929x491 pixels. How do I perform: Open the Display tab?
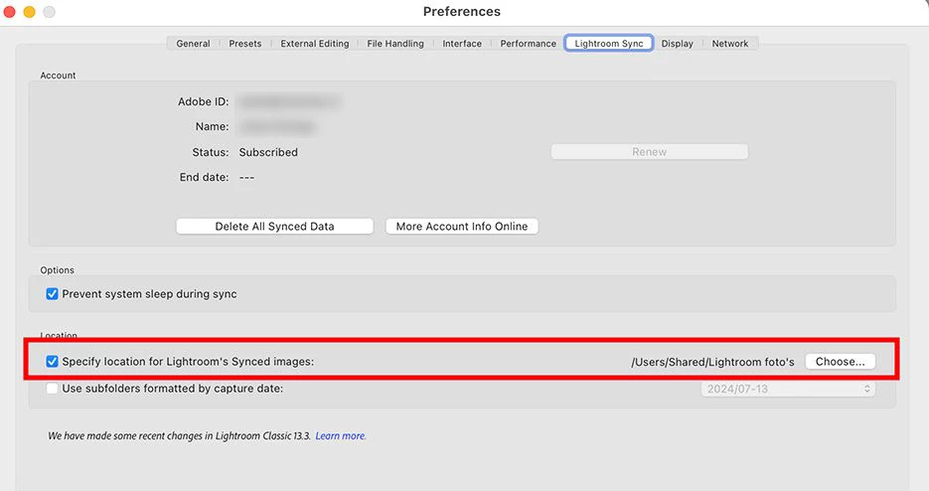[678, 44]
